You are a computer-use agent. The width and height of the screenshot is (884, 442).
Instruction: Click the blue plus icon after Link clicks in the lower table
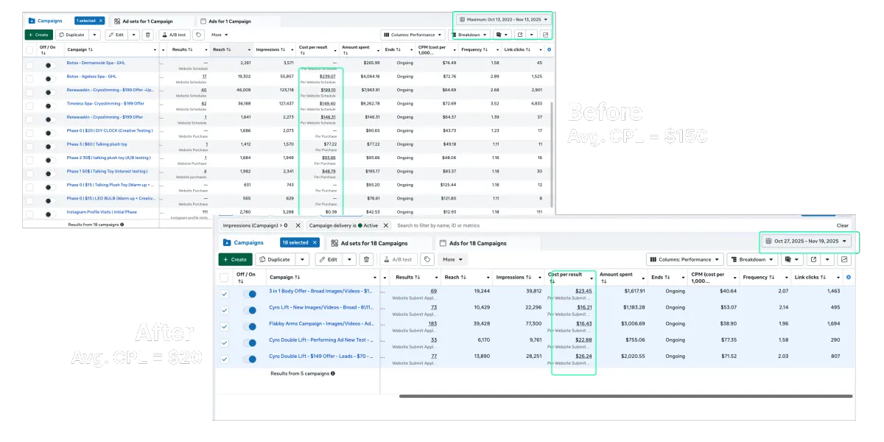(849, 277)
